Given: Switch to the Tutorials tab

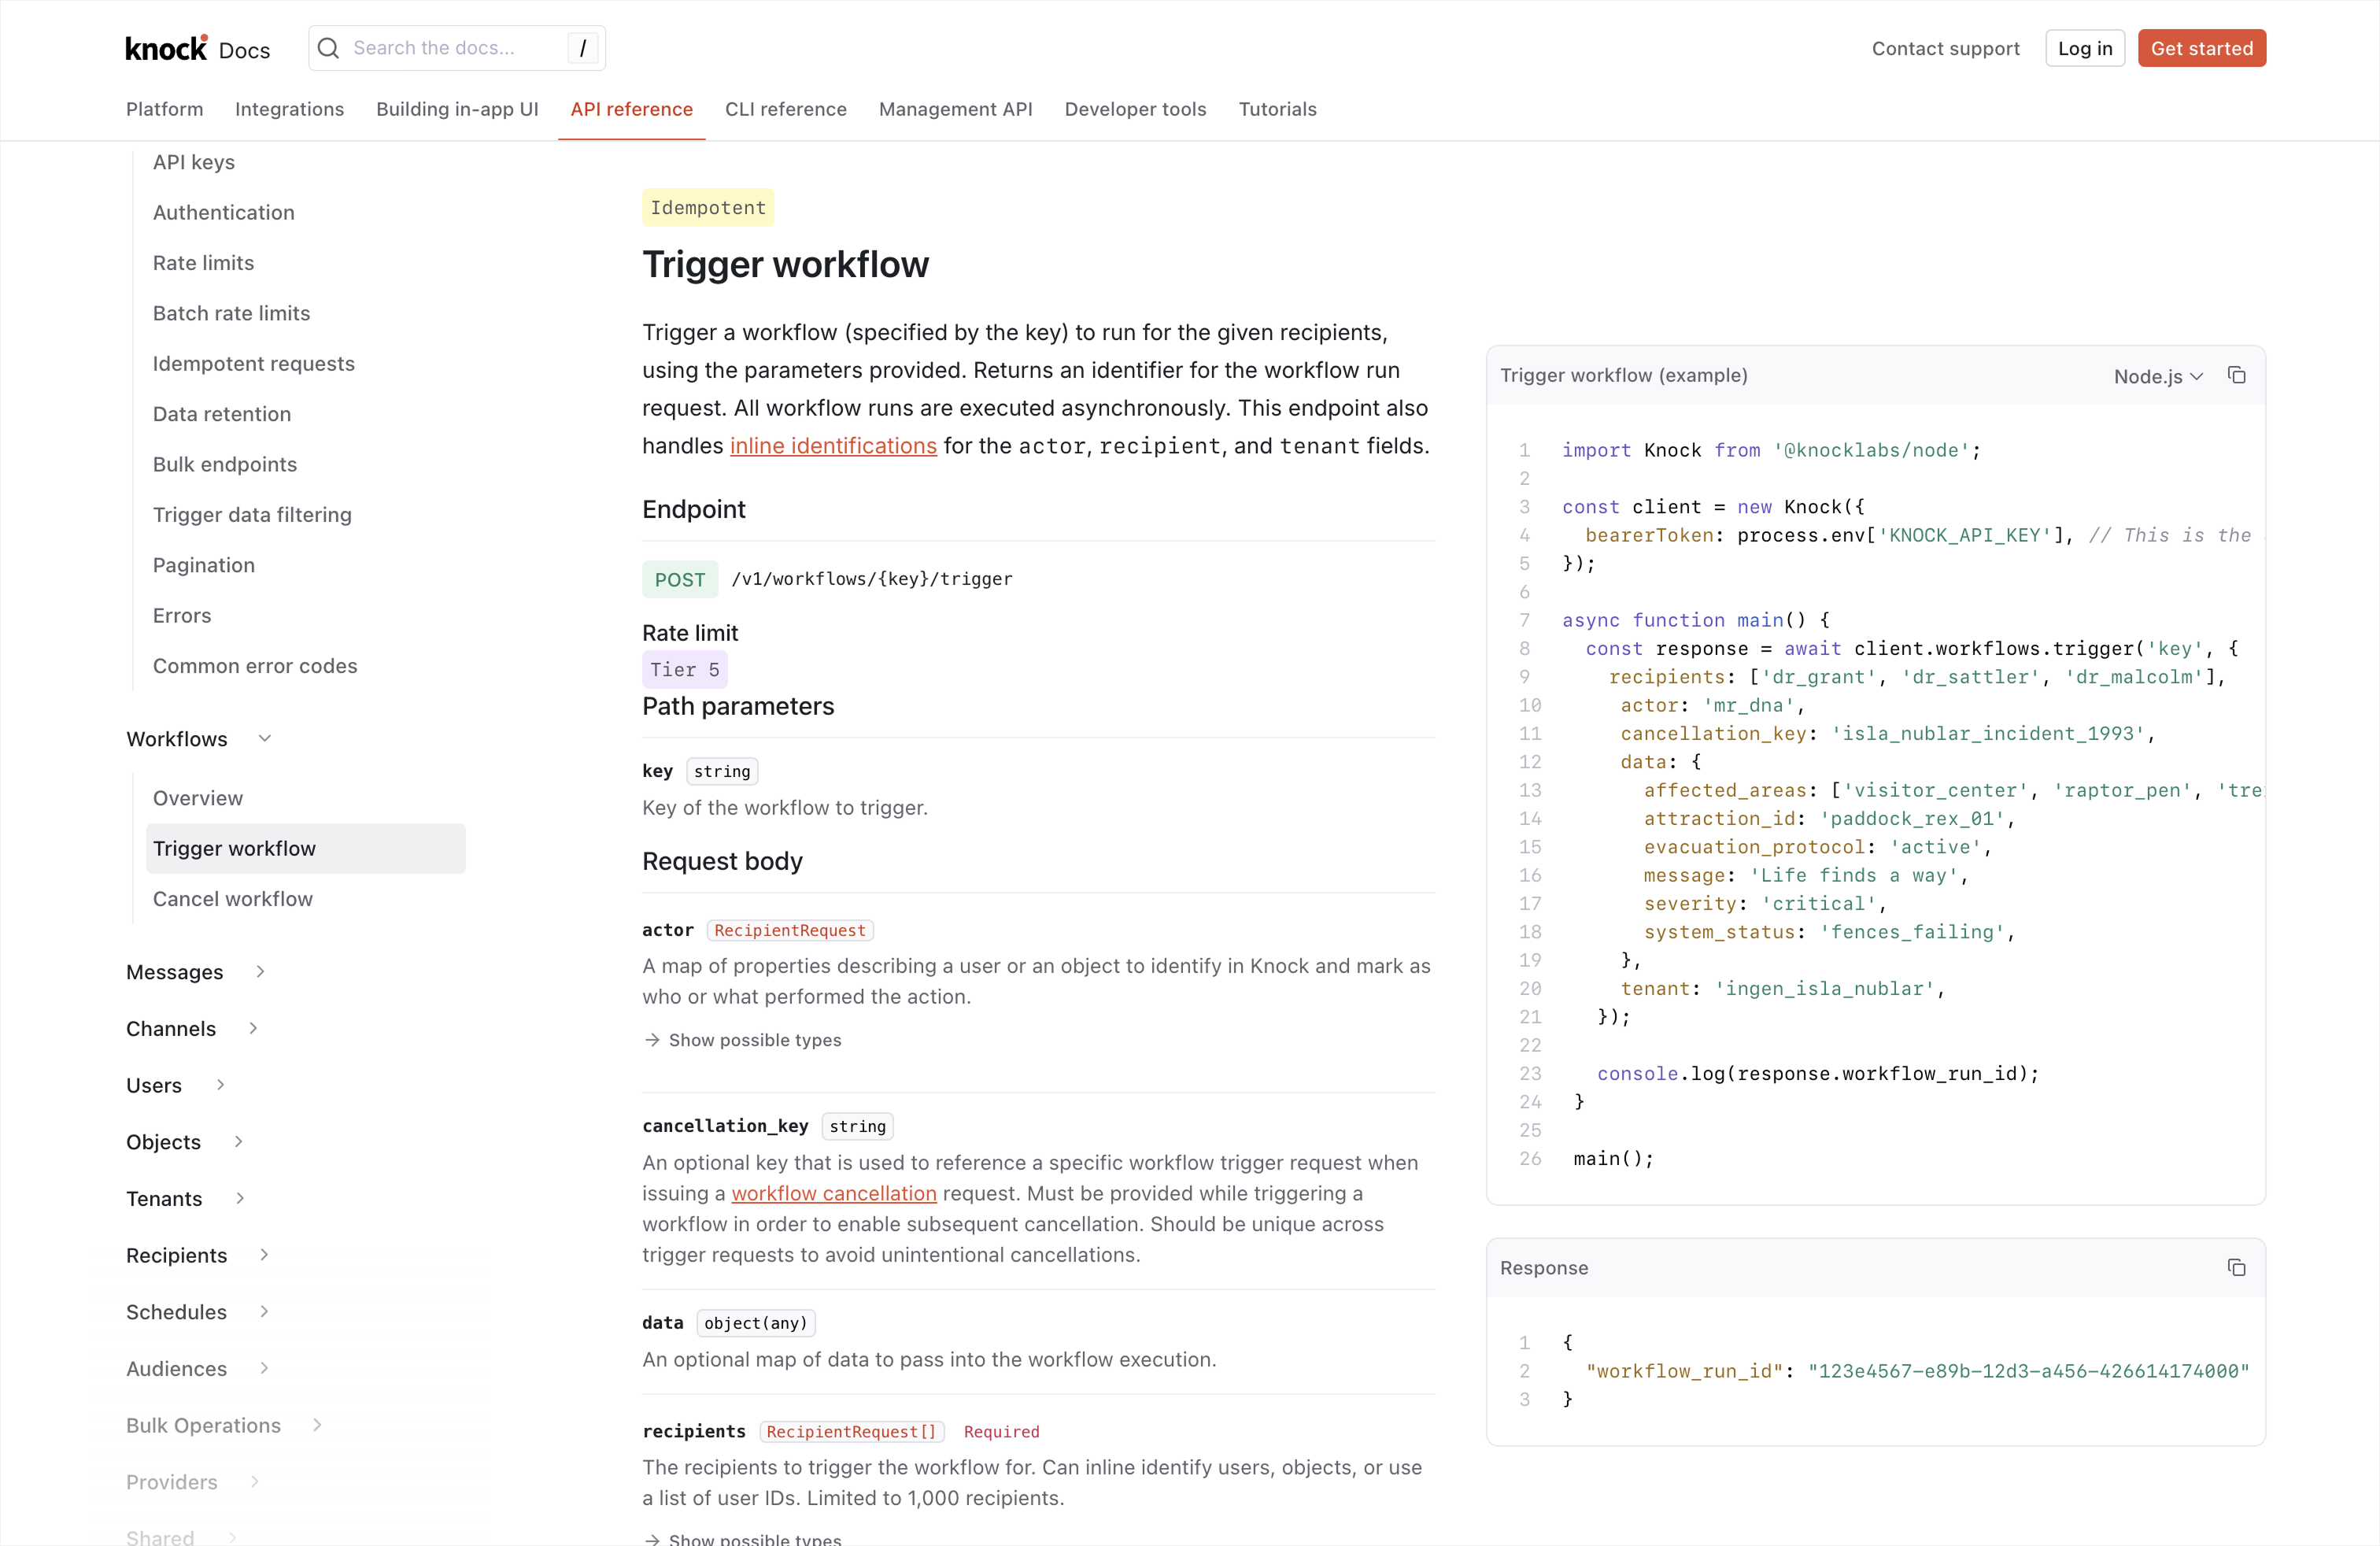Looking at the screenshot, I should (x=1277, y=109).
